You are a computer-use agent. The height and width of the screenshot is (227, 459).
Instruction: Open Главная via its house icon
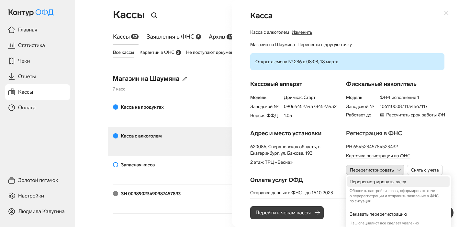tap(12, 30)
